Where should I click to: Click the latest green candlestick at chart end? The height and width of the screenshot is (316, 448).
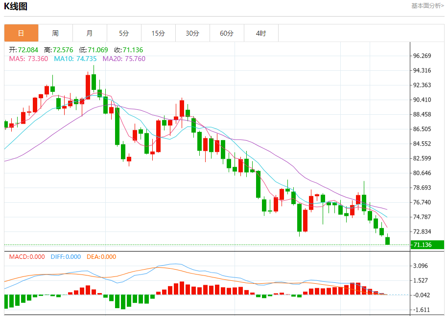point(387,241)
